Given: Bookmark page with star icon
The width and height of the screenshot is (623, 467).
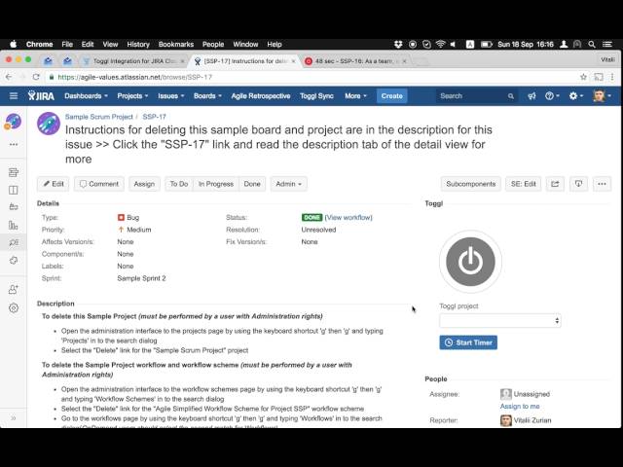Looking at the screenshot, I should pos(583,77).
